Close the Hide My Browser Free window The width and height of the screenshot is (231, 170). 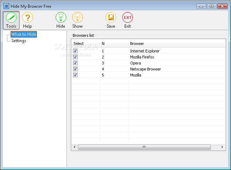tap(222, 6)
